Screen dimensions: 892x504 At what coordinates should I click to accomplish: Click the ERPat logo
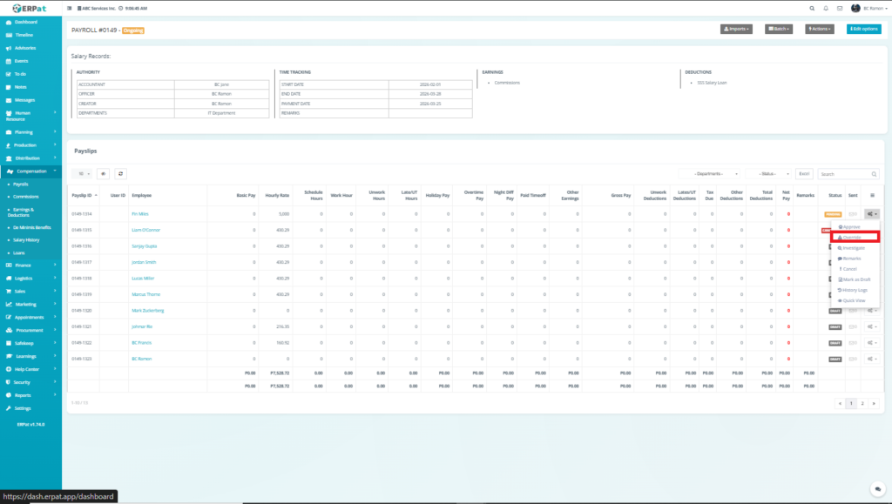[30, 8]
